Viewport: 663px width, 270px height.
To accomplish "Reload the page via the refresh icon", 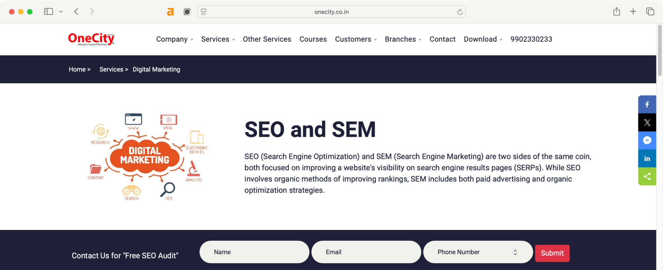I will click(x=459, y=11).
